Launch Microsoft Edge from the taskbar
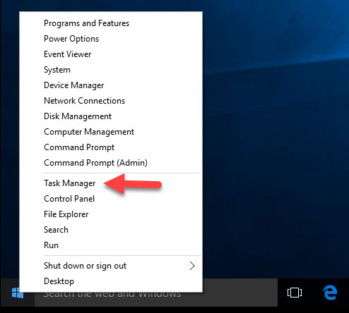Image resolution: width=349 pixels, height=313 pixels. pyautogui.click(x=330, y=293)
